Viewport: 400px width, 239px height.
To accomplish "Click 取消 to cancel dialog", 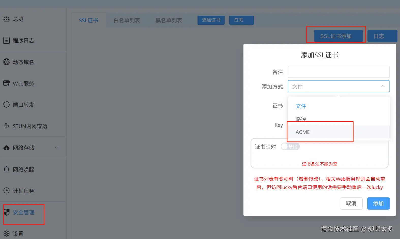I will [x=351, y=203].
